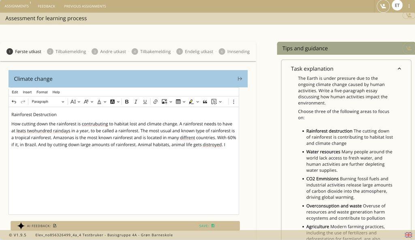Select step 4 Tilbakemelding
Image resolution: width=415 pixels, height=240 pixels.
tap(151, 51)
